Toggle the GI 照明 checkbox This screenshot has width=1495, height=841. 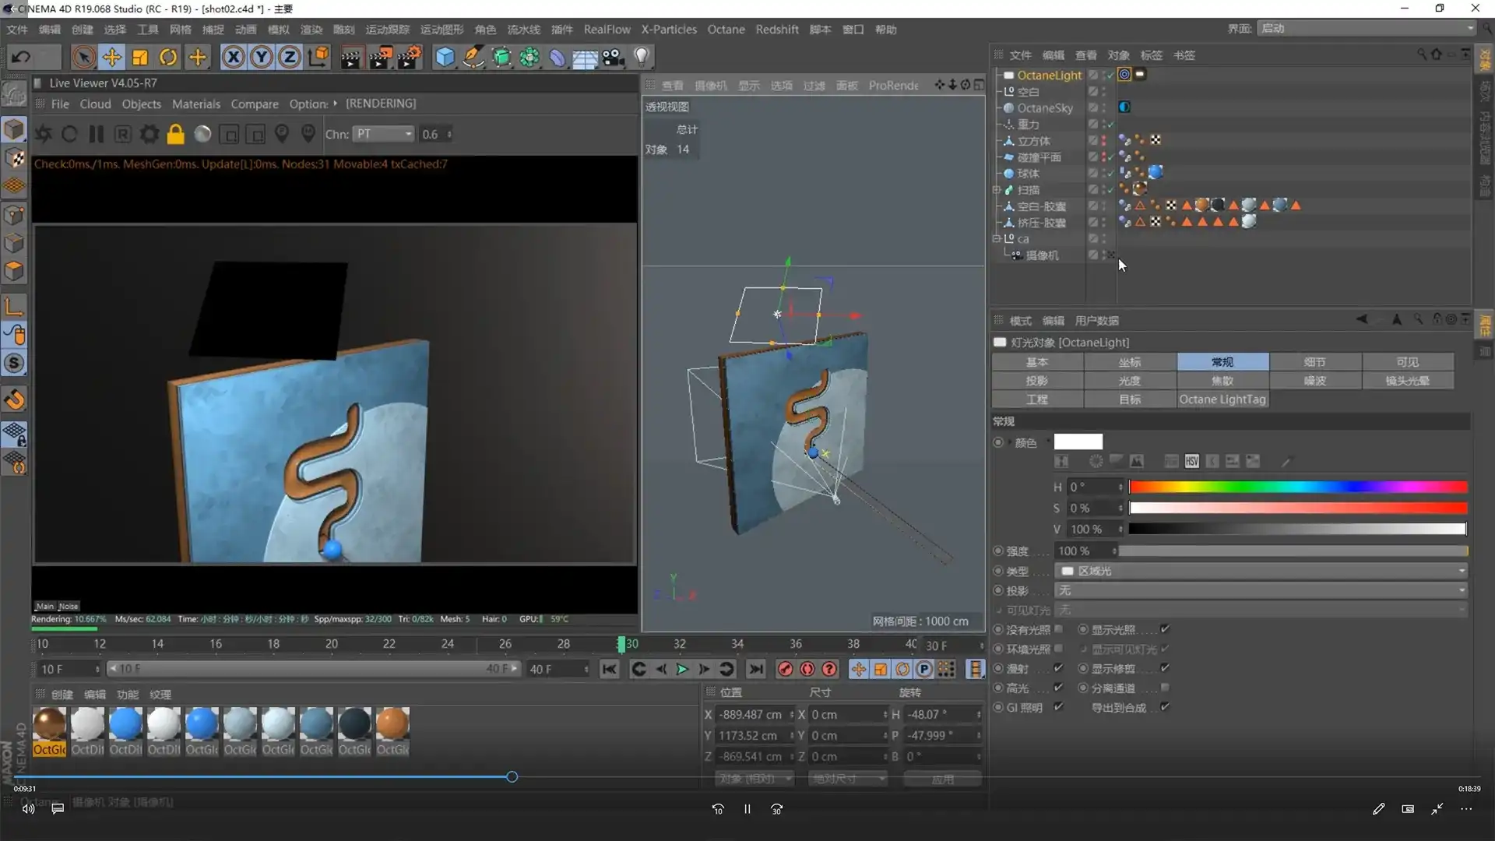[x=1058, y=707]
